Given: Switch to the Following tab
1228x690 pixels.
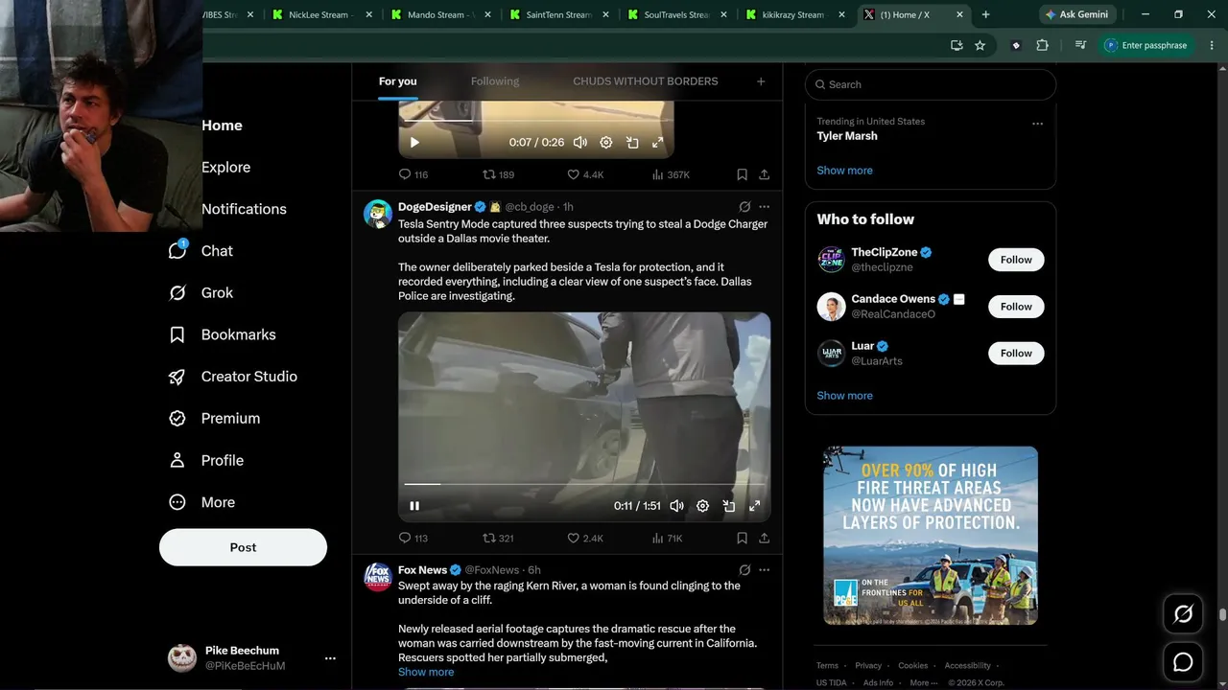Looking at the screenshot, I should click(x=495, y=81).
